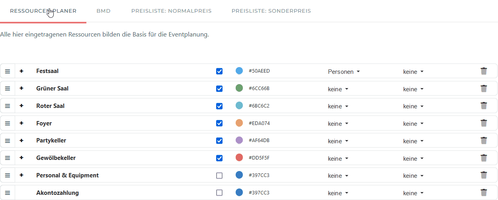This screenshot has height=200, width=498.
Task: Open the Preisliste: Sonderpreis tab
Action: (x=271, y=11)
